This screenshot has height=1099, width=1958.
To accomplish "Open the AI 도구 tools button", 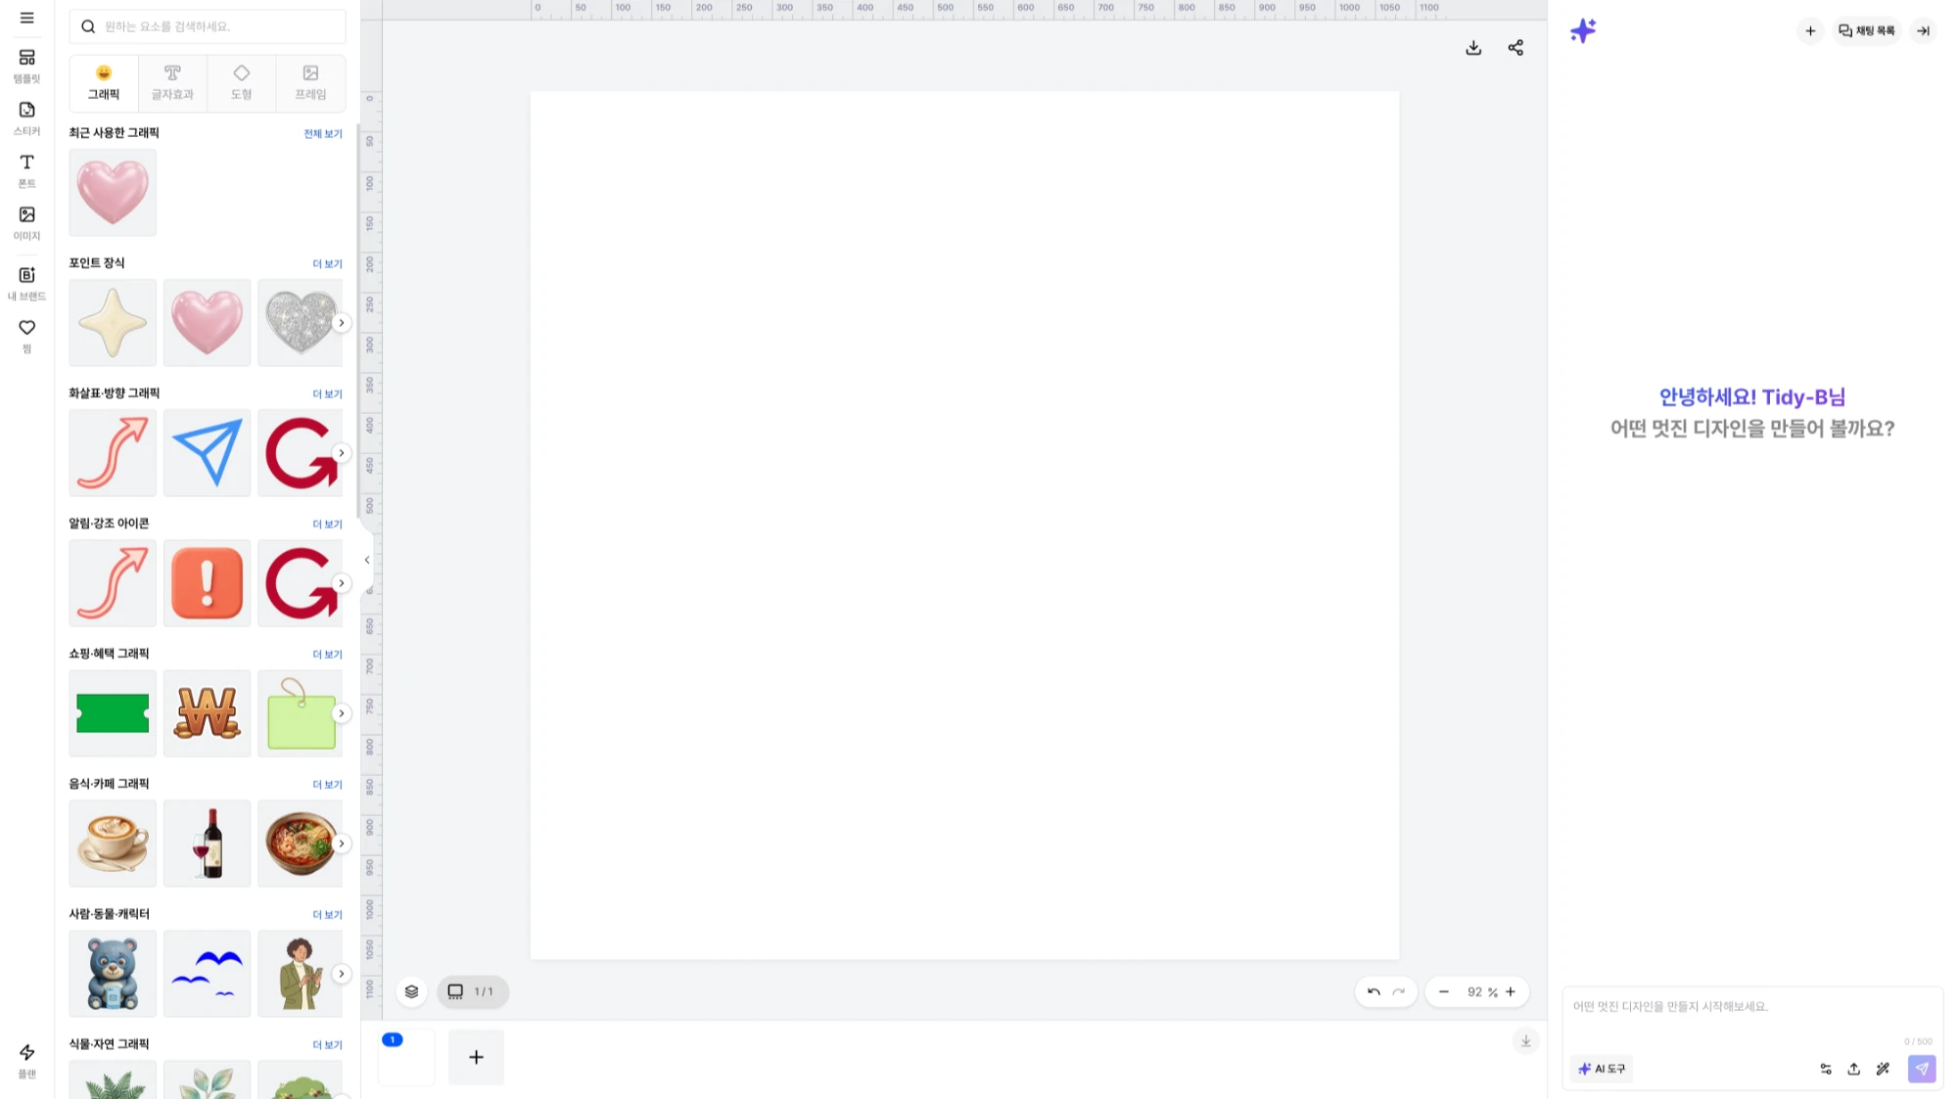I will [x=1603, y=1069].
